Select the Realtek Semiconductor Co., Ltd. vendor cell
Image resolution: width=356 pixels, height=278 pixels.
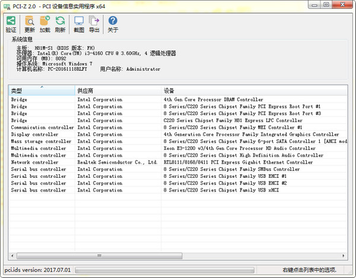[117, 162]
